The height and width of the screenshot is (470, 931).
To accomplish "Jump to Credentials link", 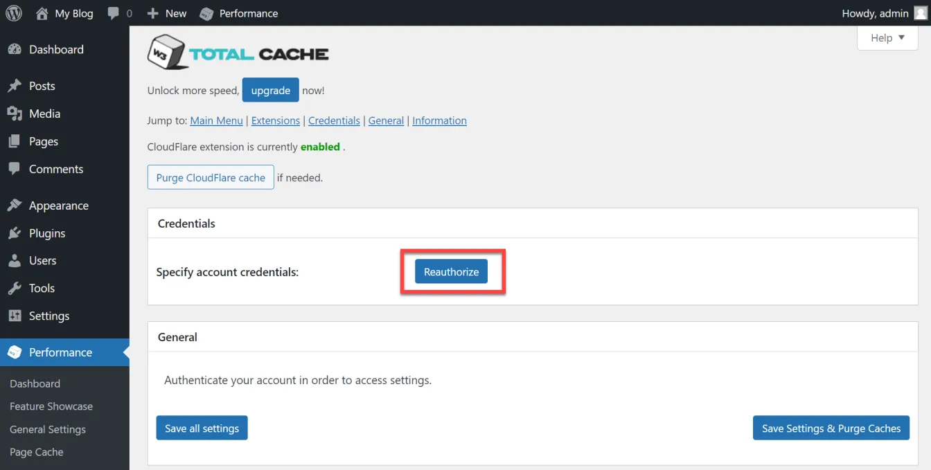I will [334, 120].
